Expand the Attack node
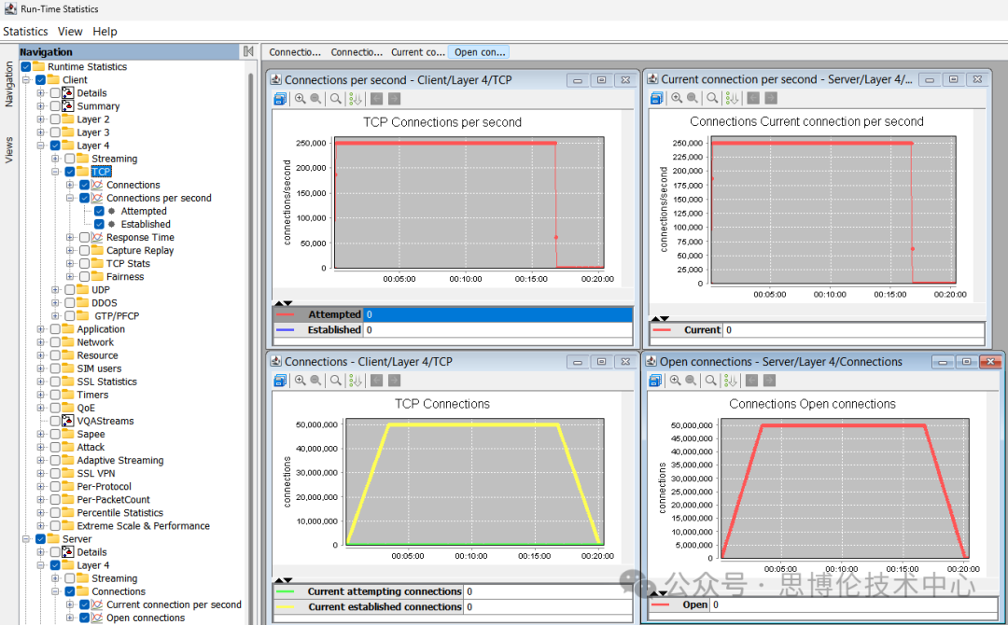1008x625 pixels. tap(40, 447)
